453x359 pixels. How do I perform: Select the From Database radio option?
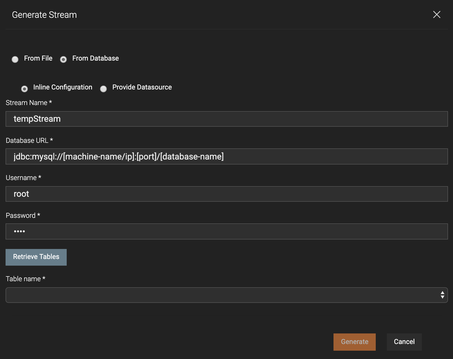click(63, 59)
